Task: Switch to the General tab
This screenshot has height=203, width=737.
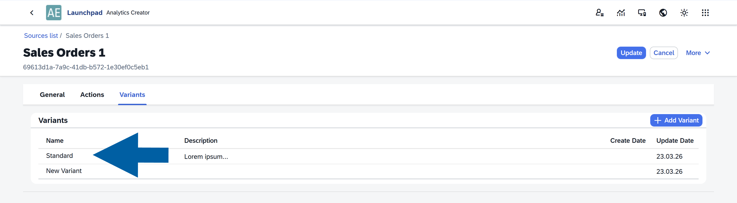Action: pyautogui.click(x=52, y=95)
